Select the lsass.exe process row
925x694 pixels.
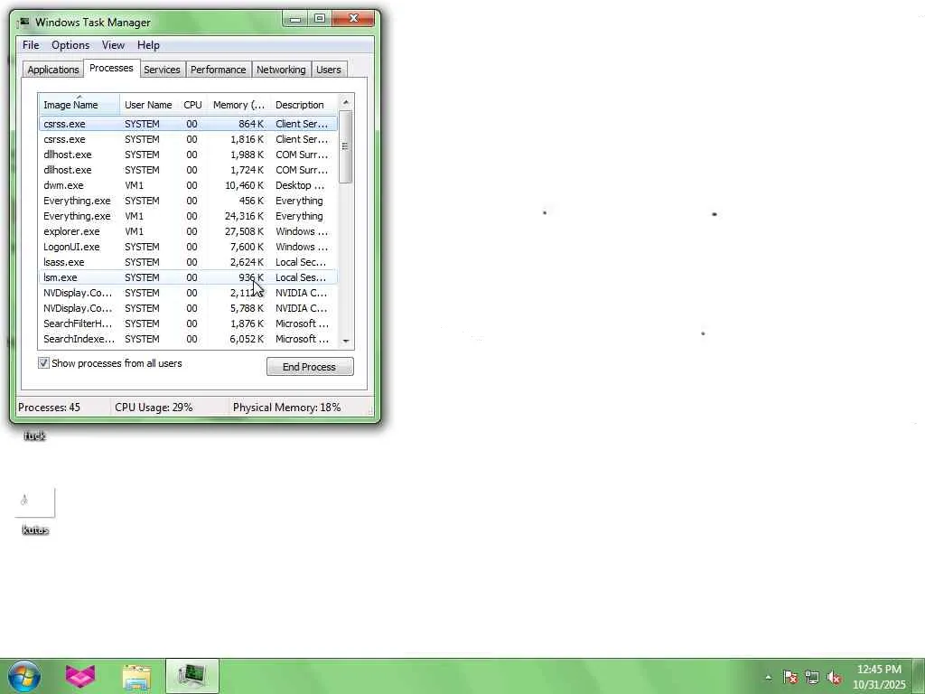pyautogui.click(x=188, y=262)
